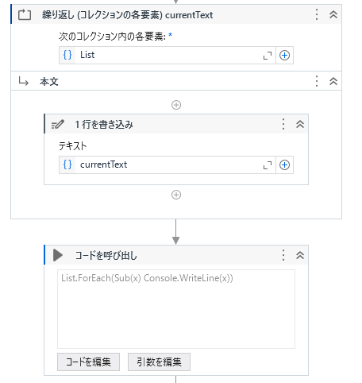Add activity above 1 行を書き込み

point(176,105)
